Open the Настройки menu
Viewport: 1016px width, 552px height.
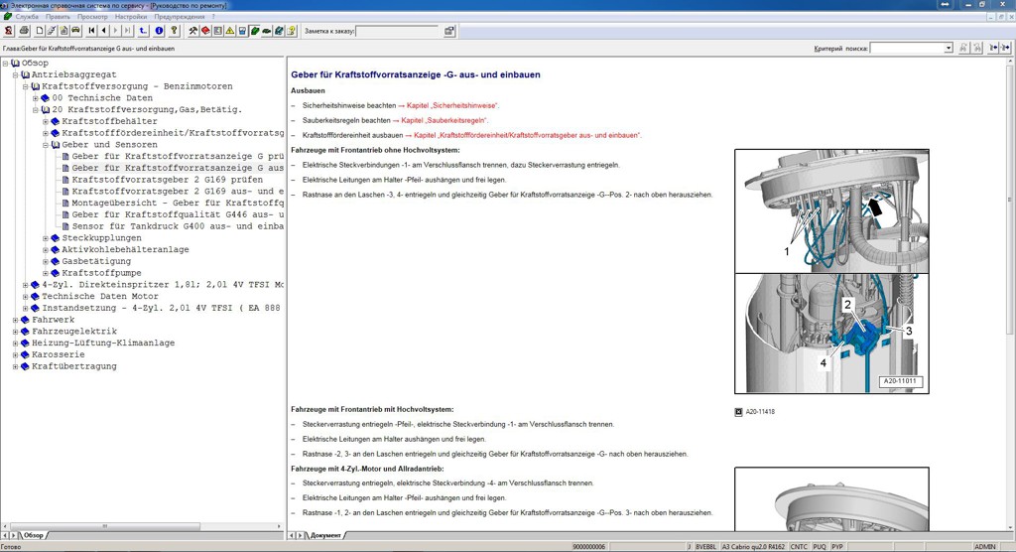coord(130,16)
